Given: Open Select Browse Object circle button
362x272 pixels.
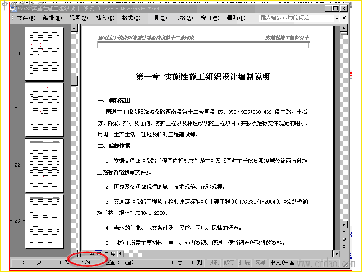Looking at the screenshot, I should point(344,239).
